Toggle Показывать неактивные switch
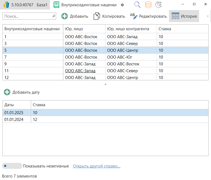 pos(12,166)
